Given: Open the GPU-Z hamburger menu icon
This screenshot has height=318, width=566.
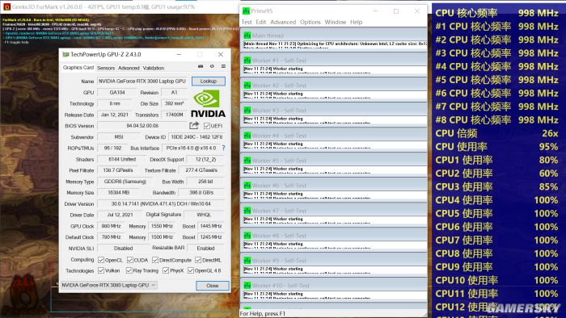Looking at the screenshot, I should (x=223, y=67).
